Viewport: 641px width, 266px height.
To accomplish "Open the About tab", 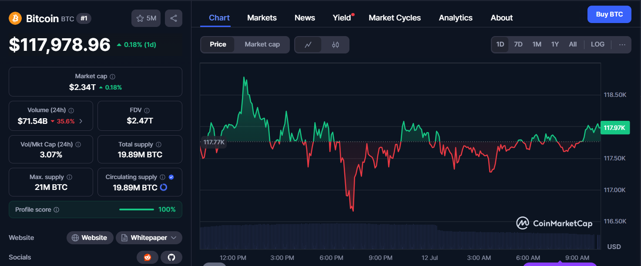I will click(x=502, y=18).
